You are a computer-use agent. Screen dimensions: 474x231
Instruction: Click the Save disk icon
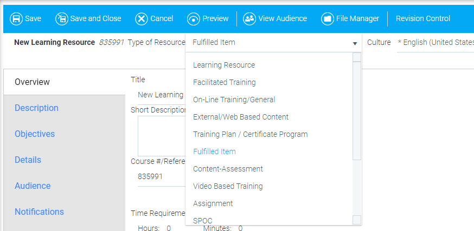16,19
